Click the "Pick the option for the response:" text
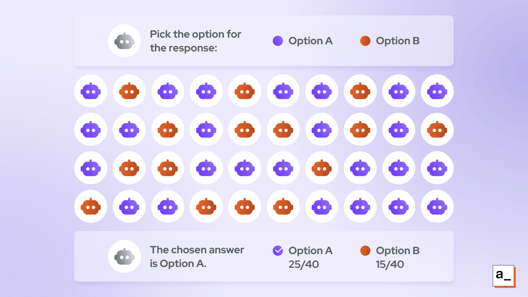Image resolution: width=528 pixels, height=297 pixels. [195, 41]
